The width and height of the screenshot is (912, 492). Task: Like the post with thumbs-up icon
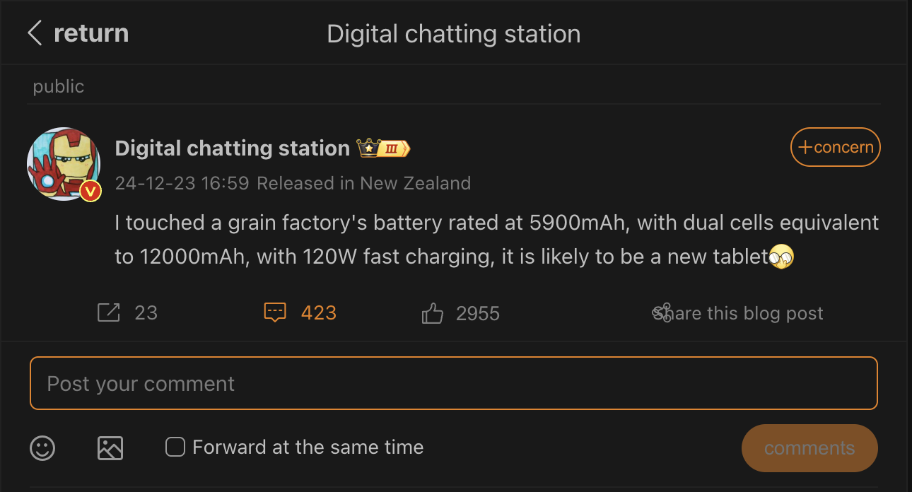click(x=432, y=313)
